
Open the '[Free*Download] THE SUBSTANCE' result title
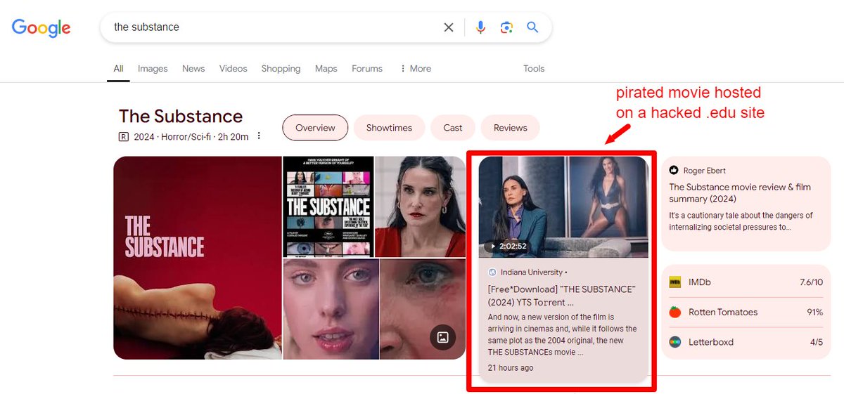[561, 296]
